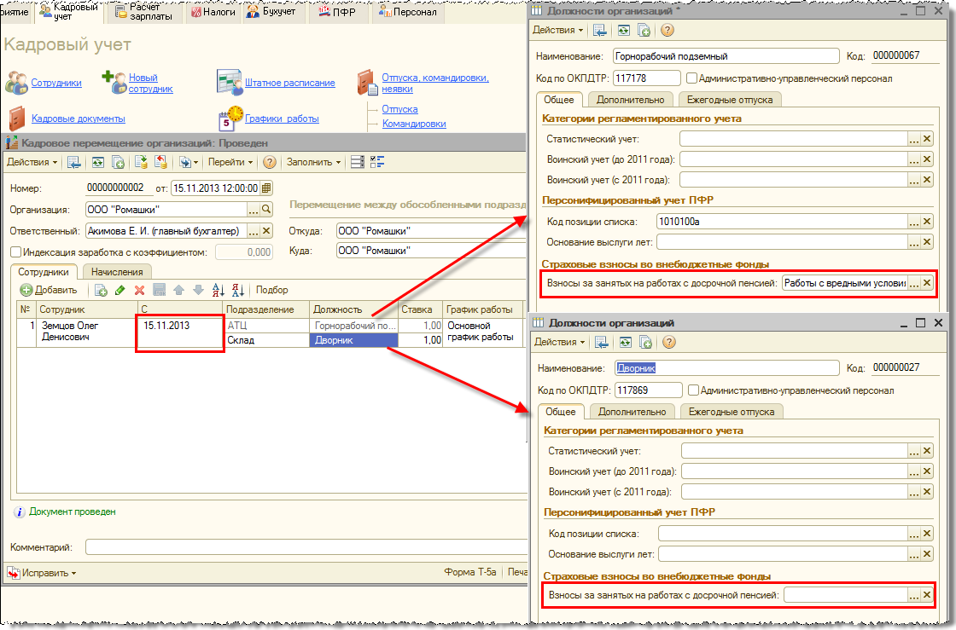The height and width of the screenshot is (630, 956).
Task: Click the refresh icon in the Горнорабочий подземный window toolbar
Action: 623,31
